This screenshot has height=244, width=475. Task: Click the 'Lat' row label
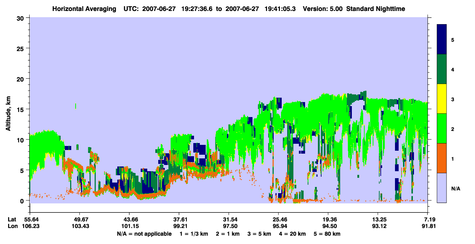[12, 219]
